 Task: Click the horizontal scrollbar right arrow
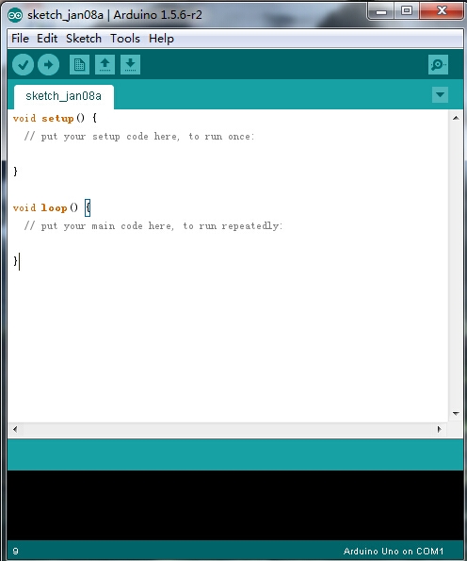point(440,429)
